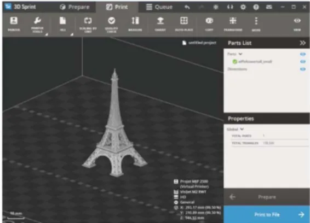Click the Total Triangles property row
The image size is (310, 223).
point(269,143)
